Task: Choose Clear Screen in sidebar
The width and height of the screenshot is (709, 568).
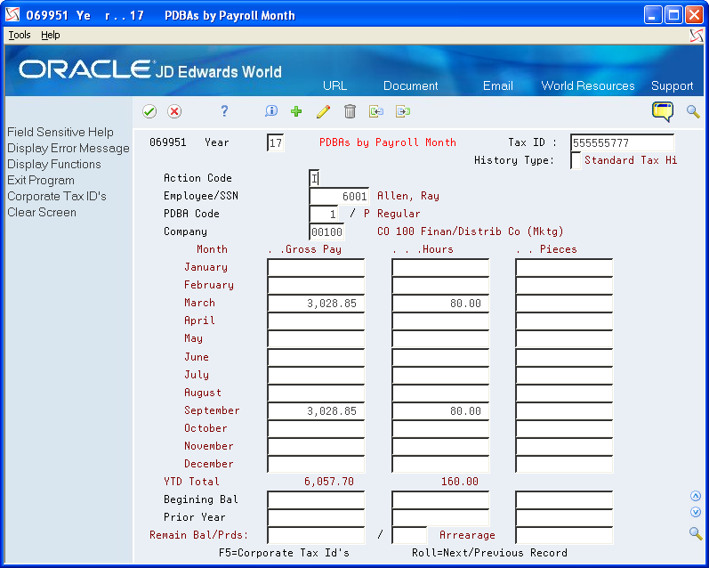Action: [42, 212]
